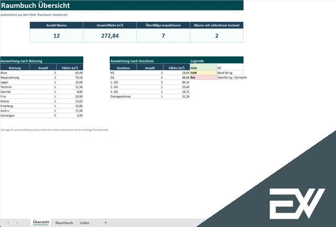
Task: Click the green Grün legend cell
Action: [x=203, y=68]
